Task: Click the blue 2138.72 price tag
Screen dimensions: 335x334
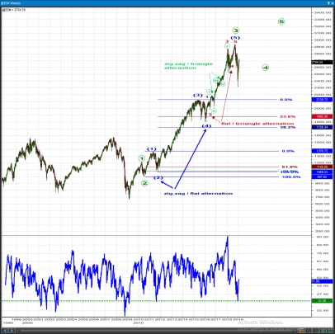Action: tap(322, 100)
